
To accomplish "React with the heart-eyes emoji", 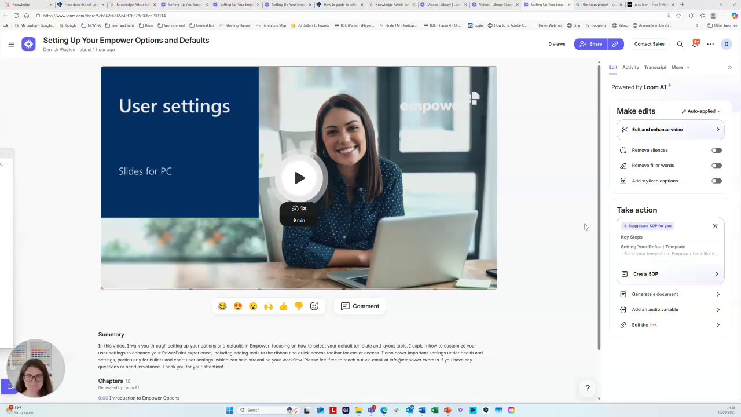I will coord(238,306).
